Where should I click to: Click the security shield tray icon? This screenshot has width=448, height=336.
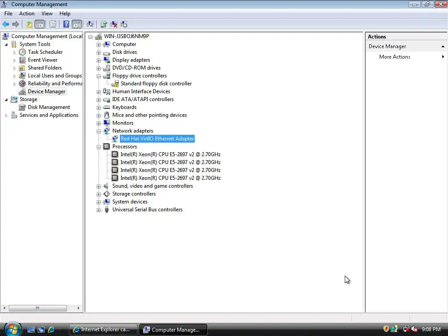[386, 329]
